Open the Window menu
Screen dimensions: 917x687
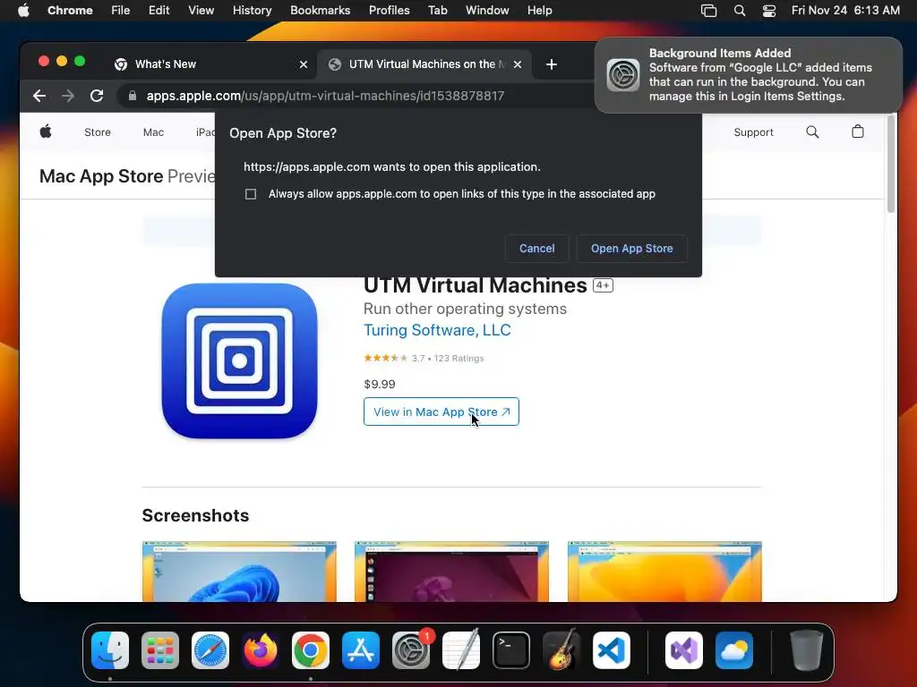tap(487, 11)
